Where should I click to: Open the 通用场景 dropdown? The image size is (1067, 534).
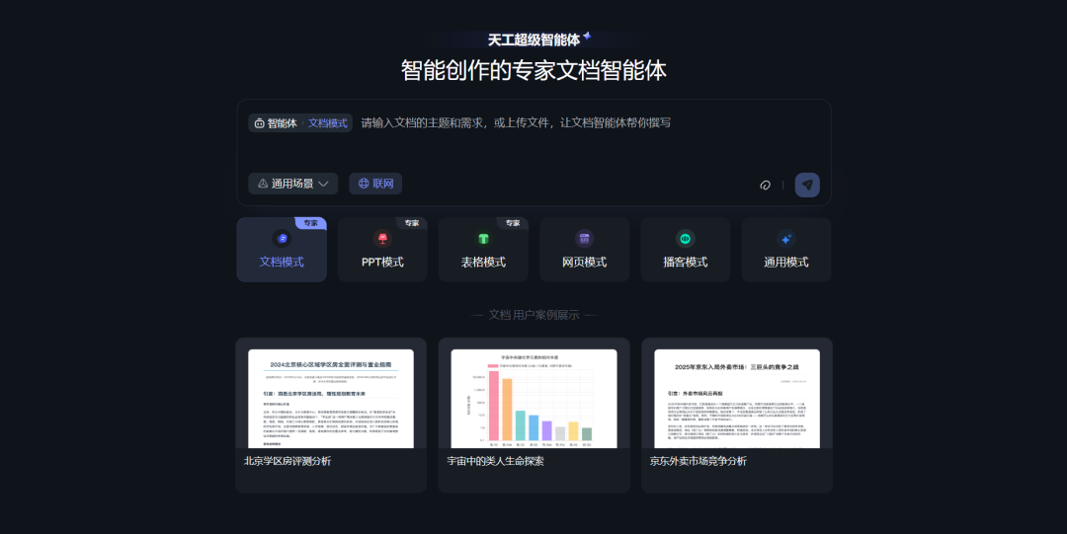(x=292, y=184)
